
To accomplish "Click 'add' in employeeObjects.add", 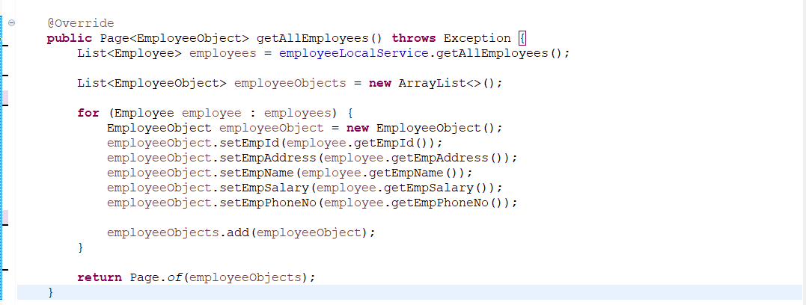I will point(238,232).
